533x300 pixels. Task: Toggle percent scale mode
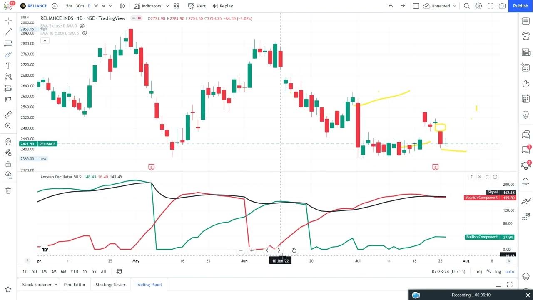[x=488, y=272]
